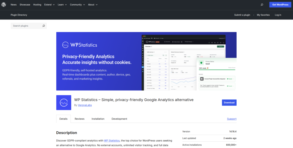Click the Get WordPress button

point(280,5)
